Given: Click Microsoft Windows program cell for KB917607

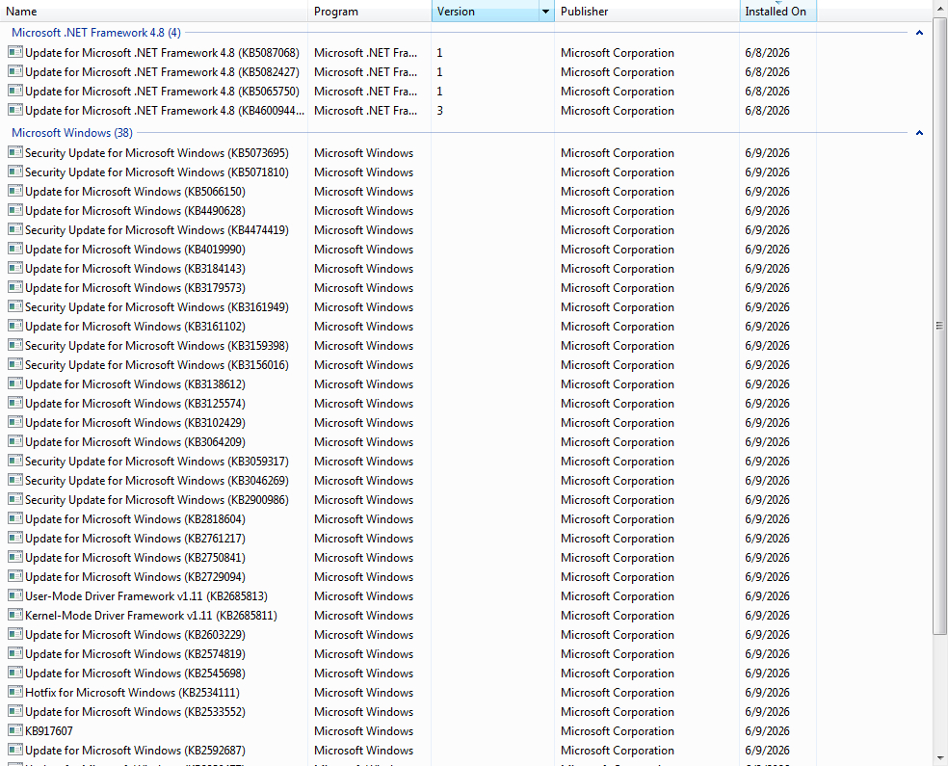Looking at the screenshot, I should (364, 731).
